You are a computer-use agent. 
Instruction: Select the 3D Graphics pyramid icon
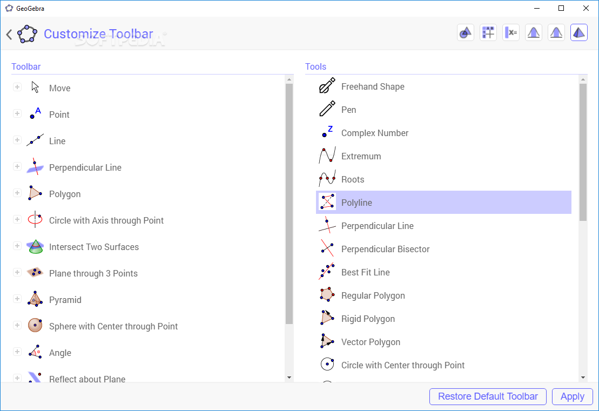[579, 33]
